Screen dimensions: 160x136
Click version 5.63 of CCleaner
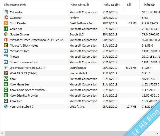click(x=145, y=18)
